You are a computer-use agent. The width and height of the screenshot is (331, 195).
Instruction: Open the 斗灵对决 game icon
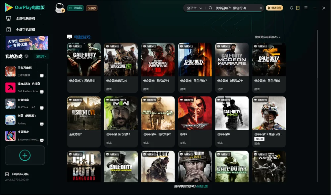(10, 136)
